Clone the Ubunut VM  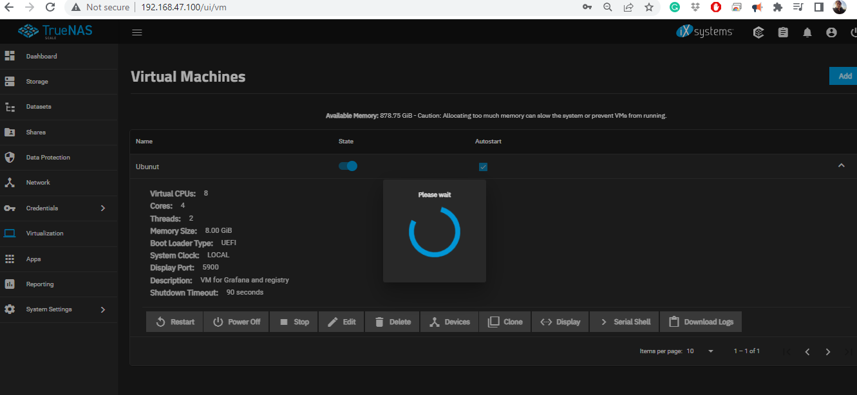505,322
